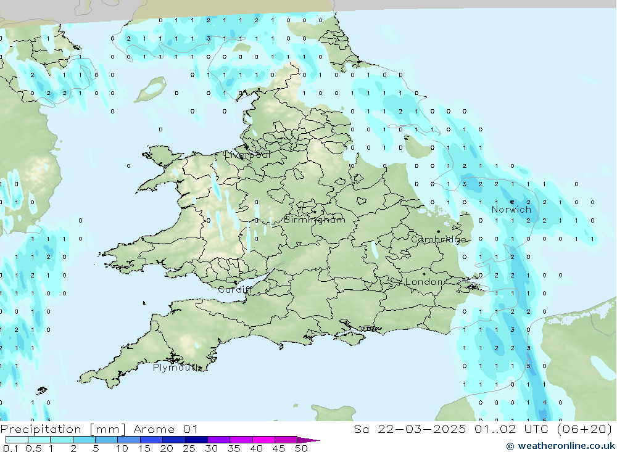Image resolution: width=617 pixels, height=452 pixels.
Task: Select the 0.1–0.5 mm legend color
Action: tap(17, 440)
